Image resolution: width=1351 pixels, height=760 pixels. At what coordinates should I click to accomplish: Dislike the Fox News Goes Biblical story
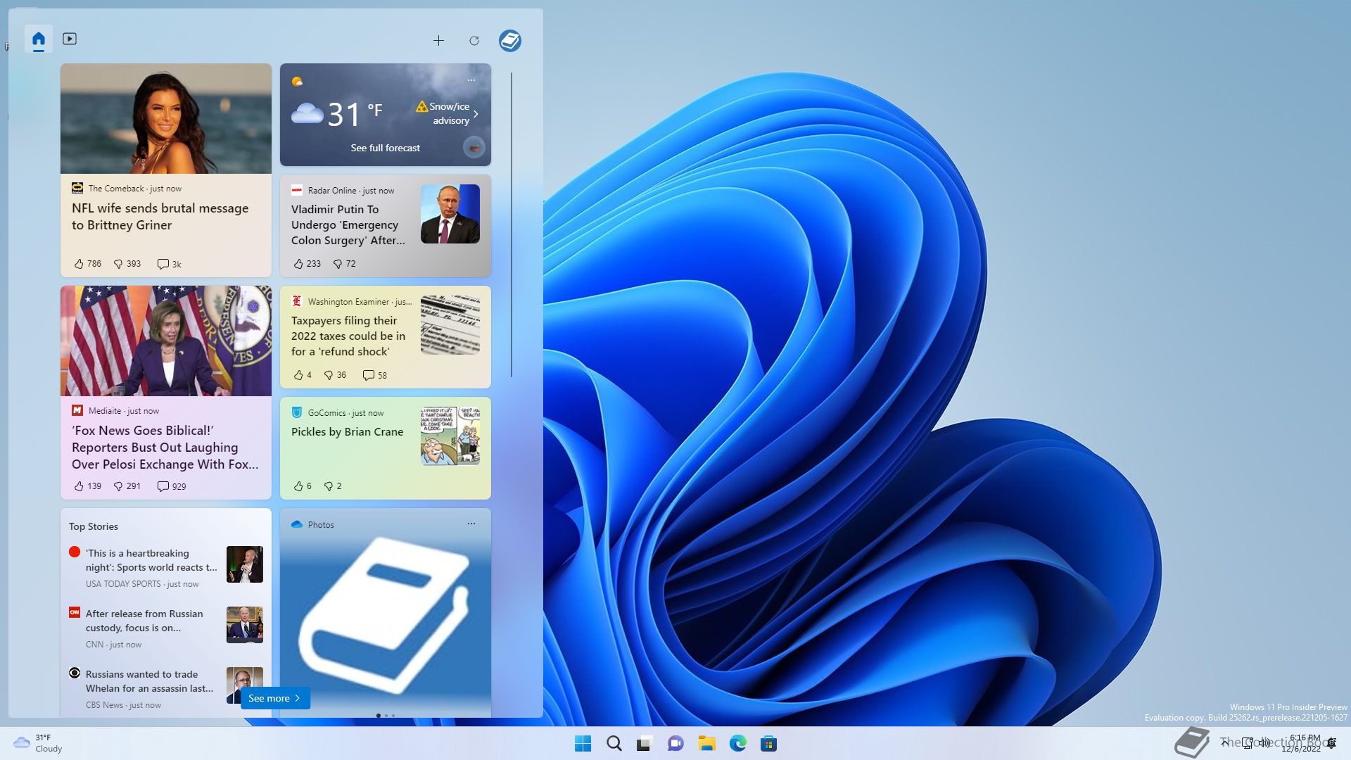(x=127, y=486)
